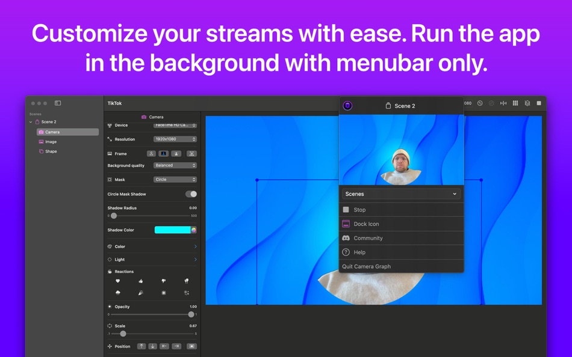
Task: Click the centered waveform icon in the toolbar
Action: pyautogui.click(x=503, y=103)
